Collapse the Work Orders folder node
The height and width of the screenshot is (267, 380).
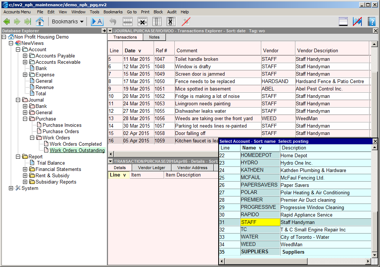coord(32,138)
